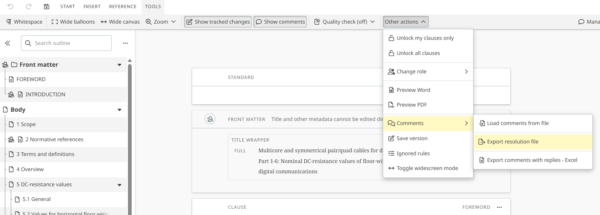Click the save disk icon
This screenshot has width=600, height=215.
pyautogui.click(x=46, y=7)
